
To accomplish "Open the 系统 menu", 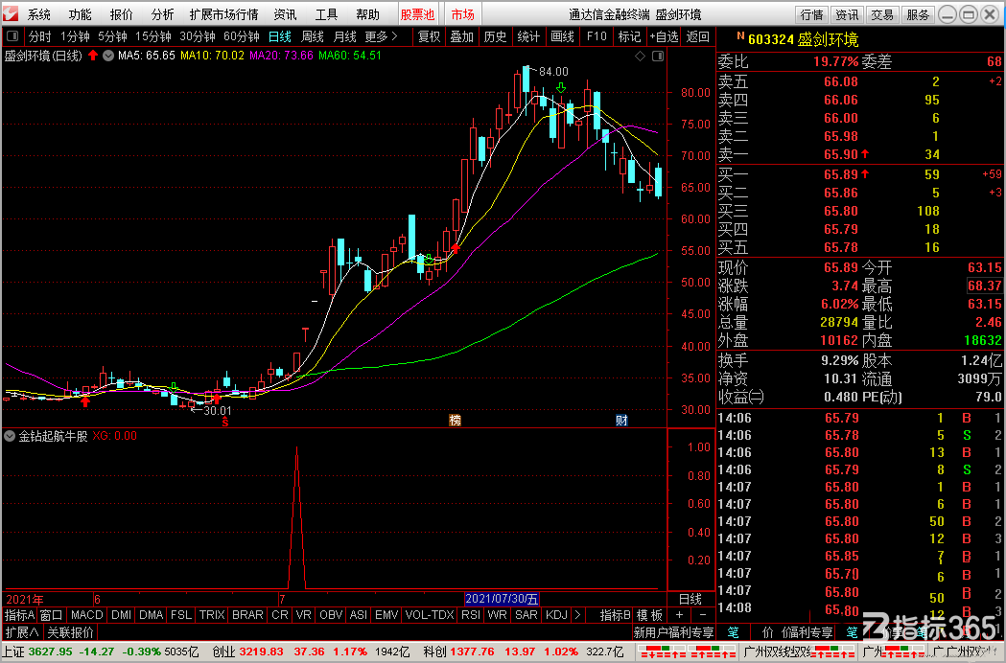I will pyautogui.click(x=39, y=14).
